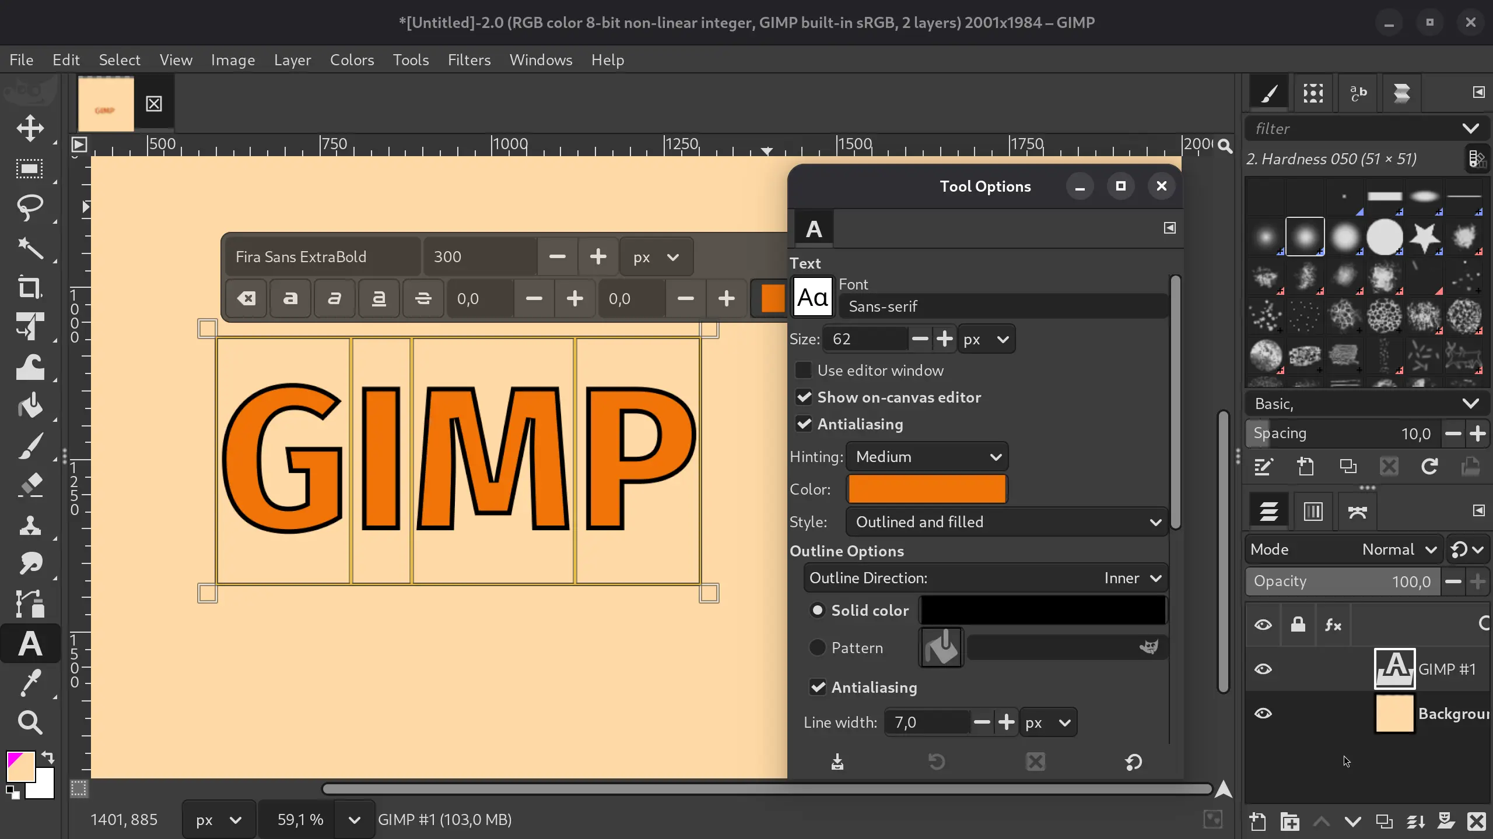Select the Unified Transform tool
The width and height of the screenshot is (1493, 839).
point(30,326)
